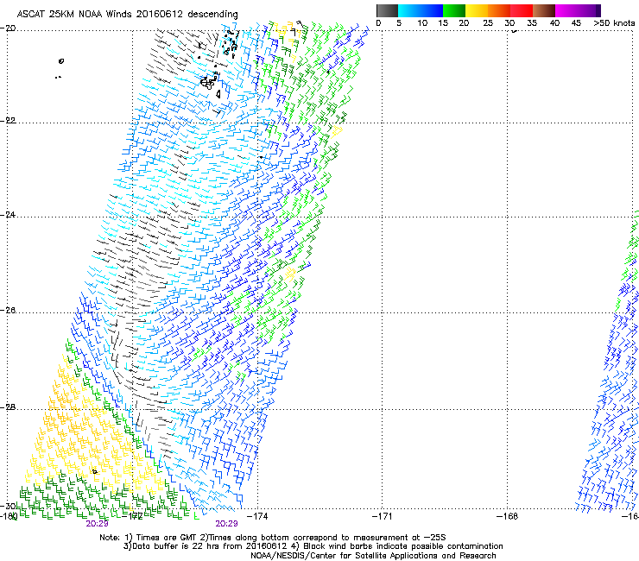Click the '-26' latitude axis label
639x561 pixels.
tap(8, 311)
